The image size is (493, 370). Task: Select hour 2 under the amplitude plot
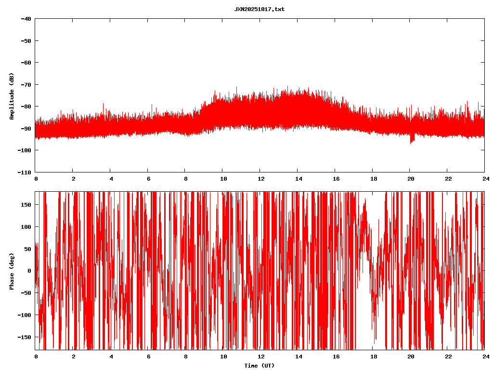73,178
